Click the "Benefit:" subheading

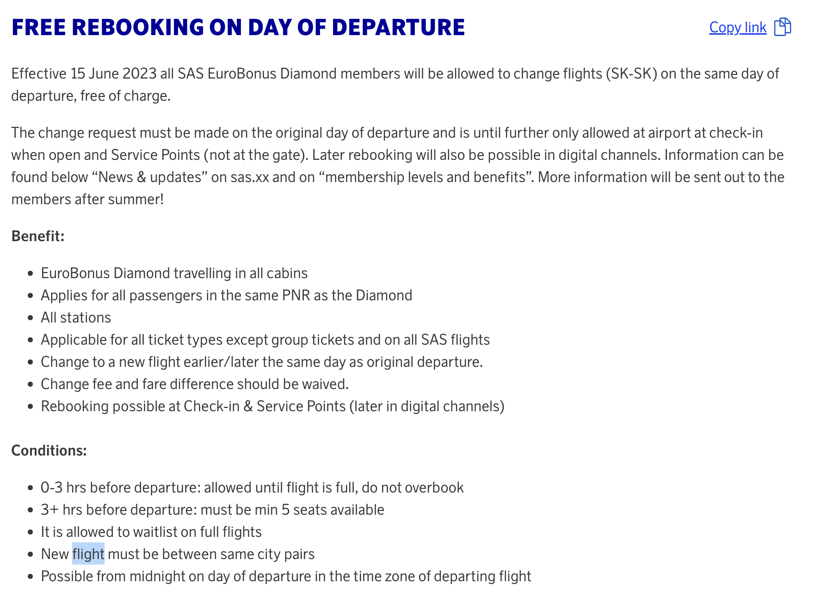38,236
